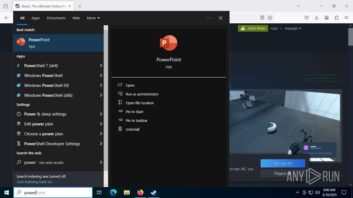Click Turn indexing back on link
The width and height of the screenshot is (353, 198).
pyautogui.click(x=34, y=182)
